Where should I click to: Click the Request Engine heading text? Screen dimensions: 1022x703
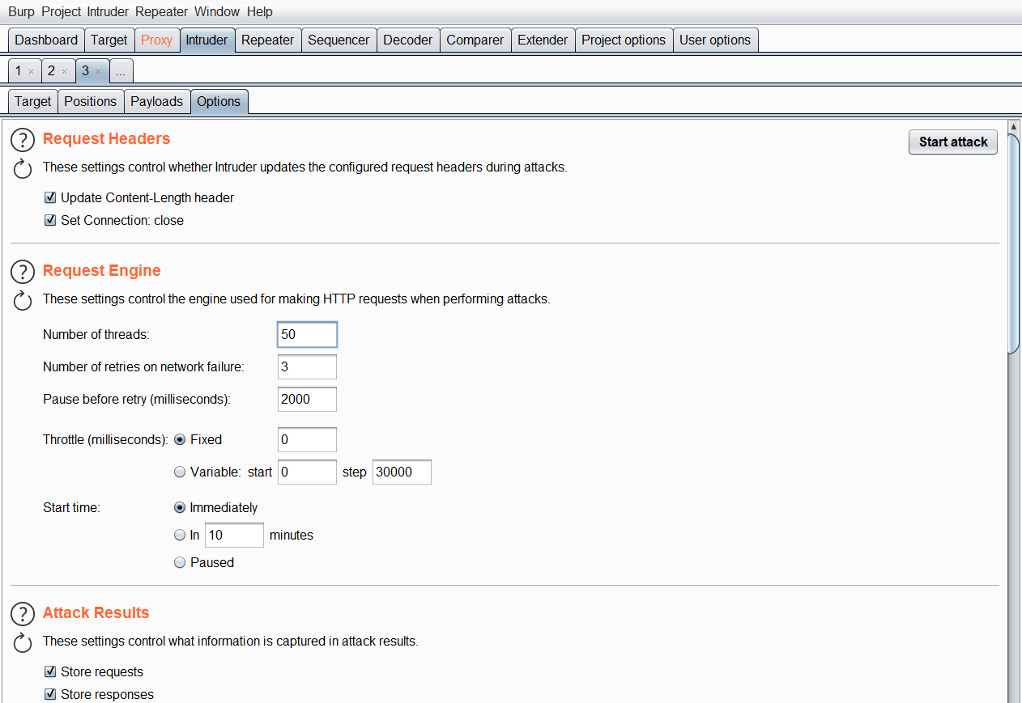click(102, 270)
